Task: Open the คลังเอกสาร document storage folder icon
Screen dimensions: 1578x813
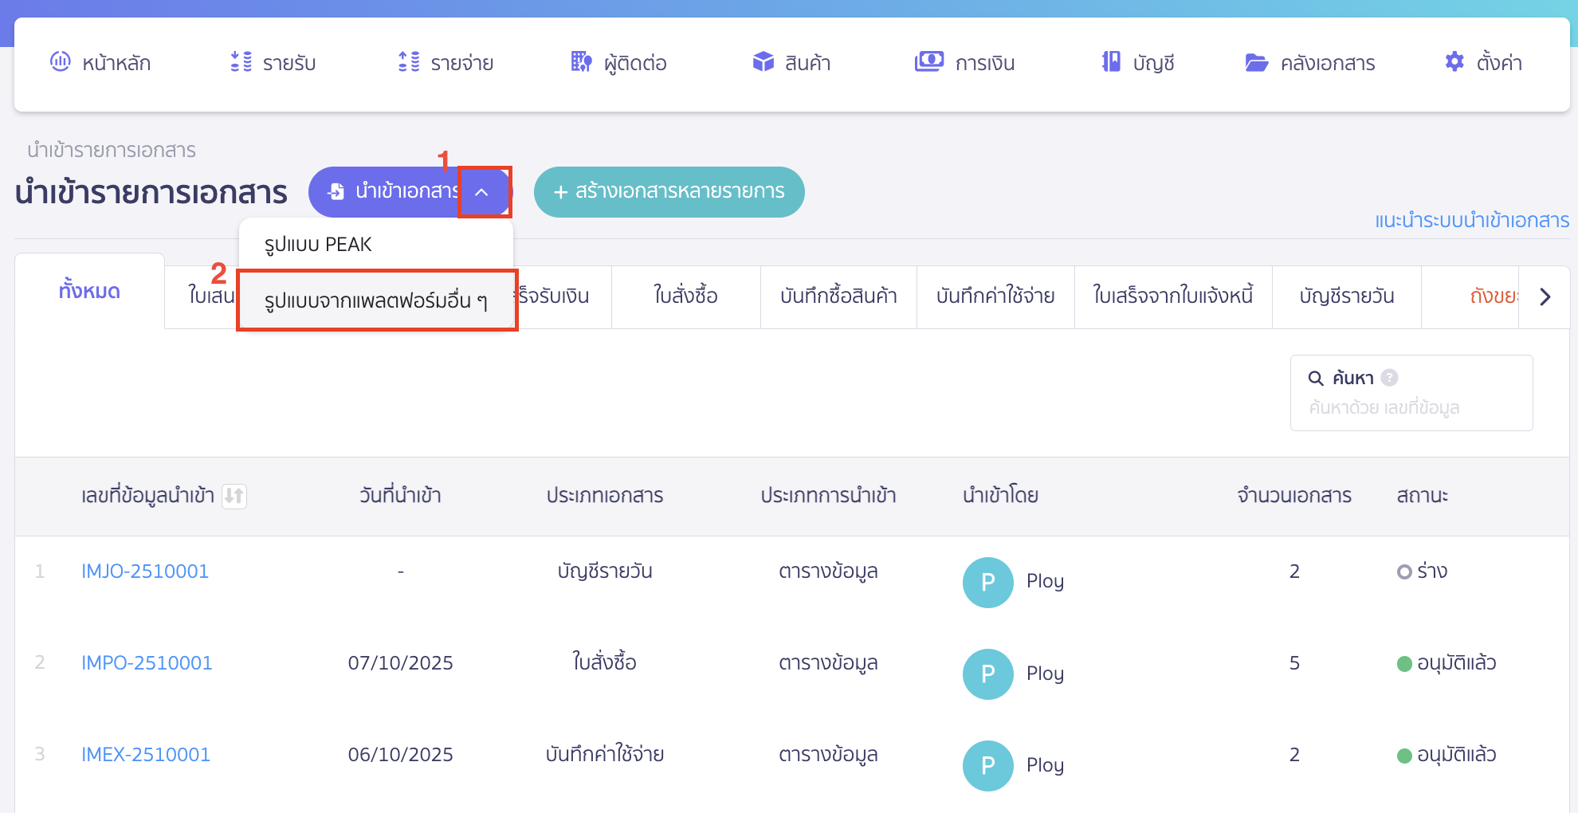Action: click(x=1257, y=62)
